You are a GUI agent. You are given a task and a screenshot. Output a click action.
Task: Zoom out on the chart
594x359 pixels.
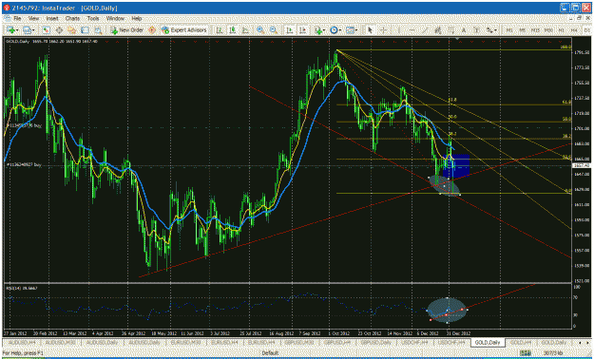point(273,30)
